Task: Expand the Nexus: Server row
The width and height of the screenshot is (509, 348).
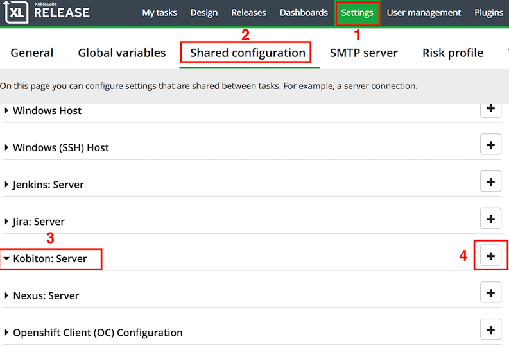Action: [x=45, y=296]
